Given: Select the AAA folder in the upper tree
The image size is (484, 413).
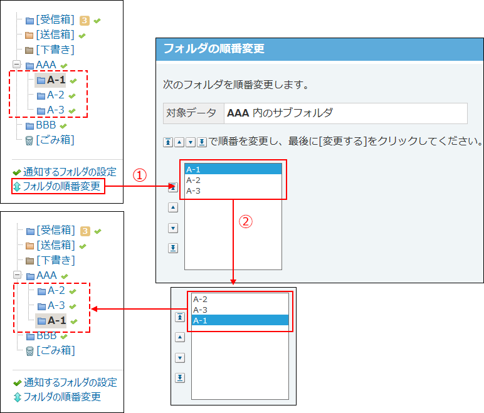Looking at the screenshot, I should (46, 65).
